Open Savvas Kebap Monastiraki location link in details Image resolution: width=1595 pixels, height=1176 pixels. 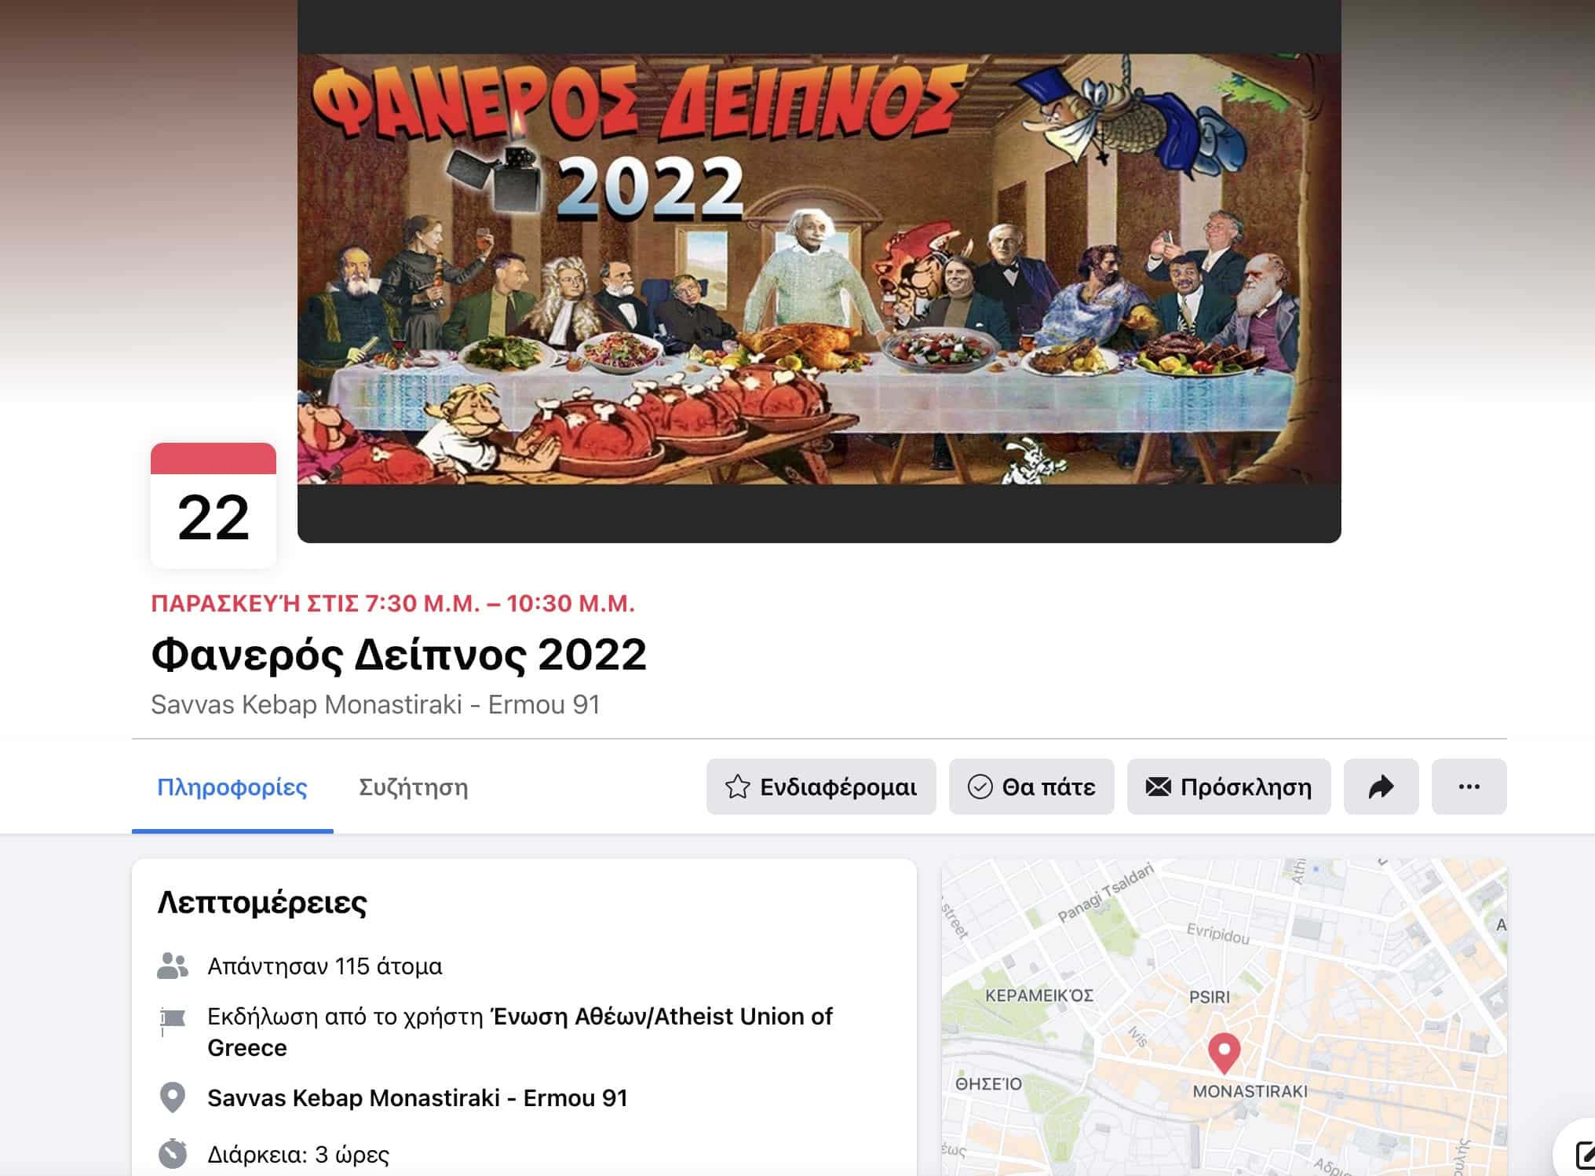(418, 1097)
